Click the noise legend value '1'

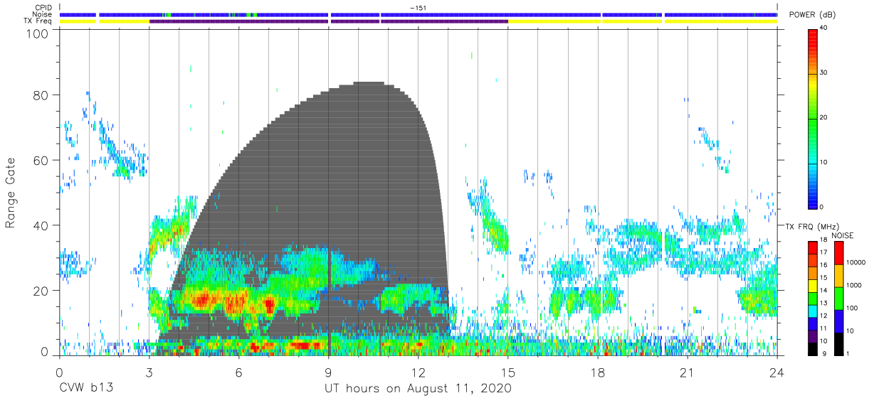[x=847, y=353]
